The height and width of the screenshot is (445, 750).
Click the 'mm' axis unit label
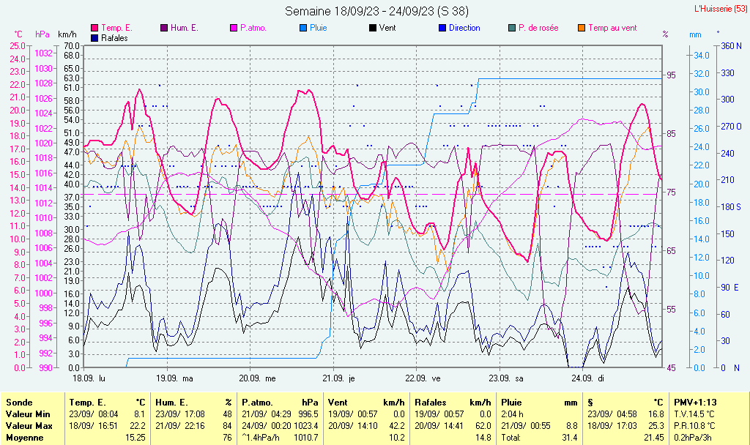click(695, 34)
